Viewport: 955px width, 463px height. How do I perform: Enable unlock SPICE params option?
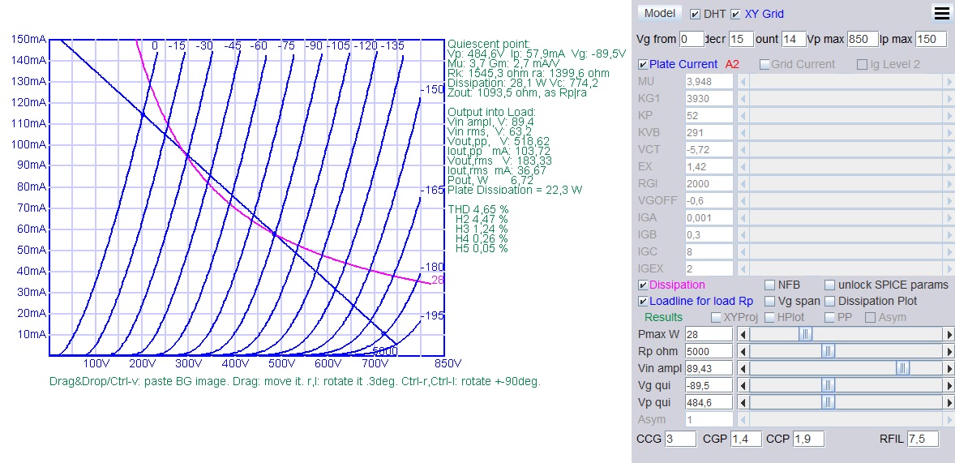[x=830, y=285]
